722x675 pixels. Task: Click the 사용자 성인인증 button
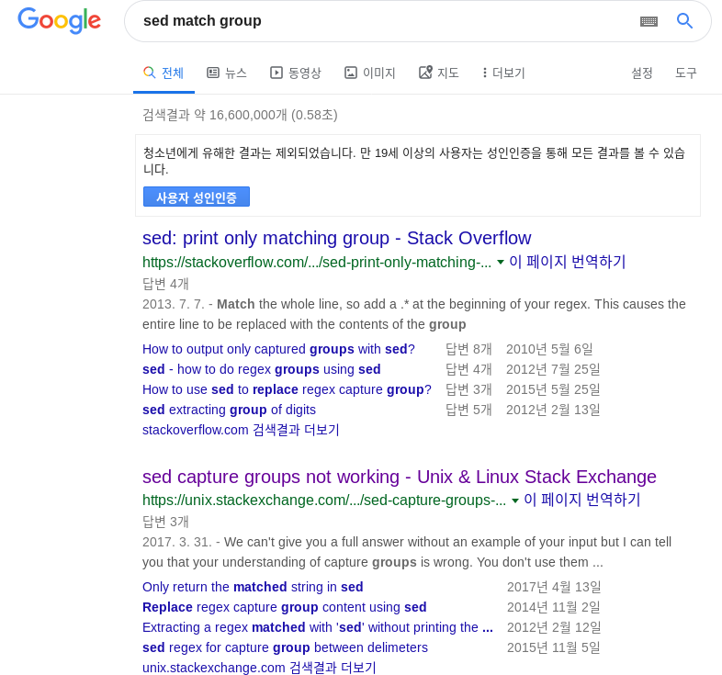[x=197, y=197]
